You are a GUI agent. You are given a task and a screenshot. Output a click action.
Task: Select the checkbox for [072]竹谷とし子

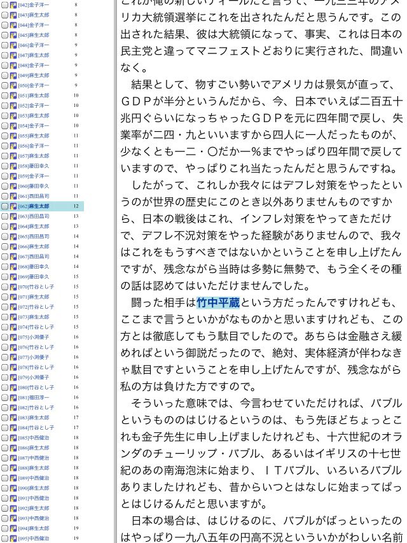(x=4, y=307)
